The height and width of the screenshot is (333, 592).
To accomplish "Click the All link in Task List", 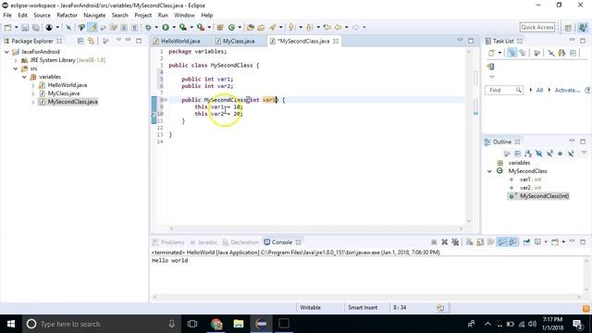I will point(539,91).
